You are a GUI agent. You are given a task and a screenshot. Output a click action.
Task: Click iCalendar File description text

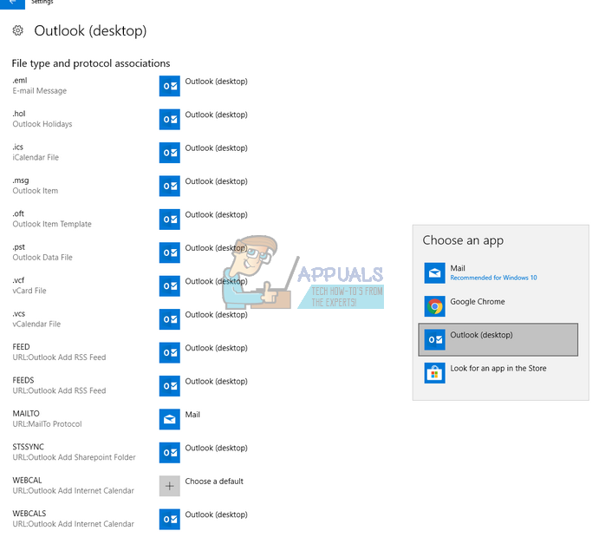[36, 158]
